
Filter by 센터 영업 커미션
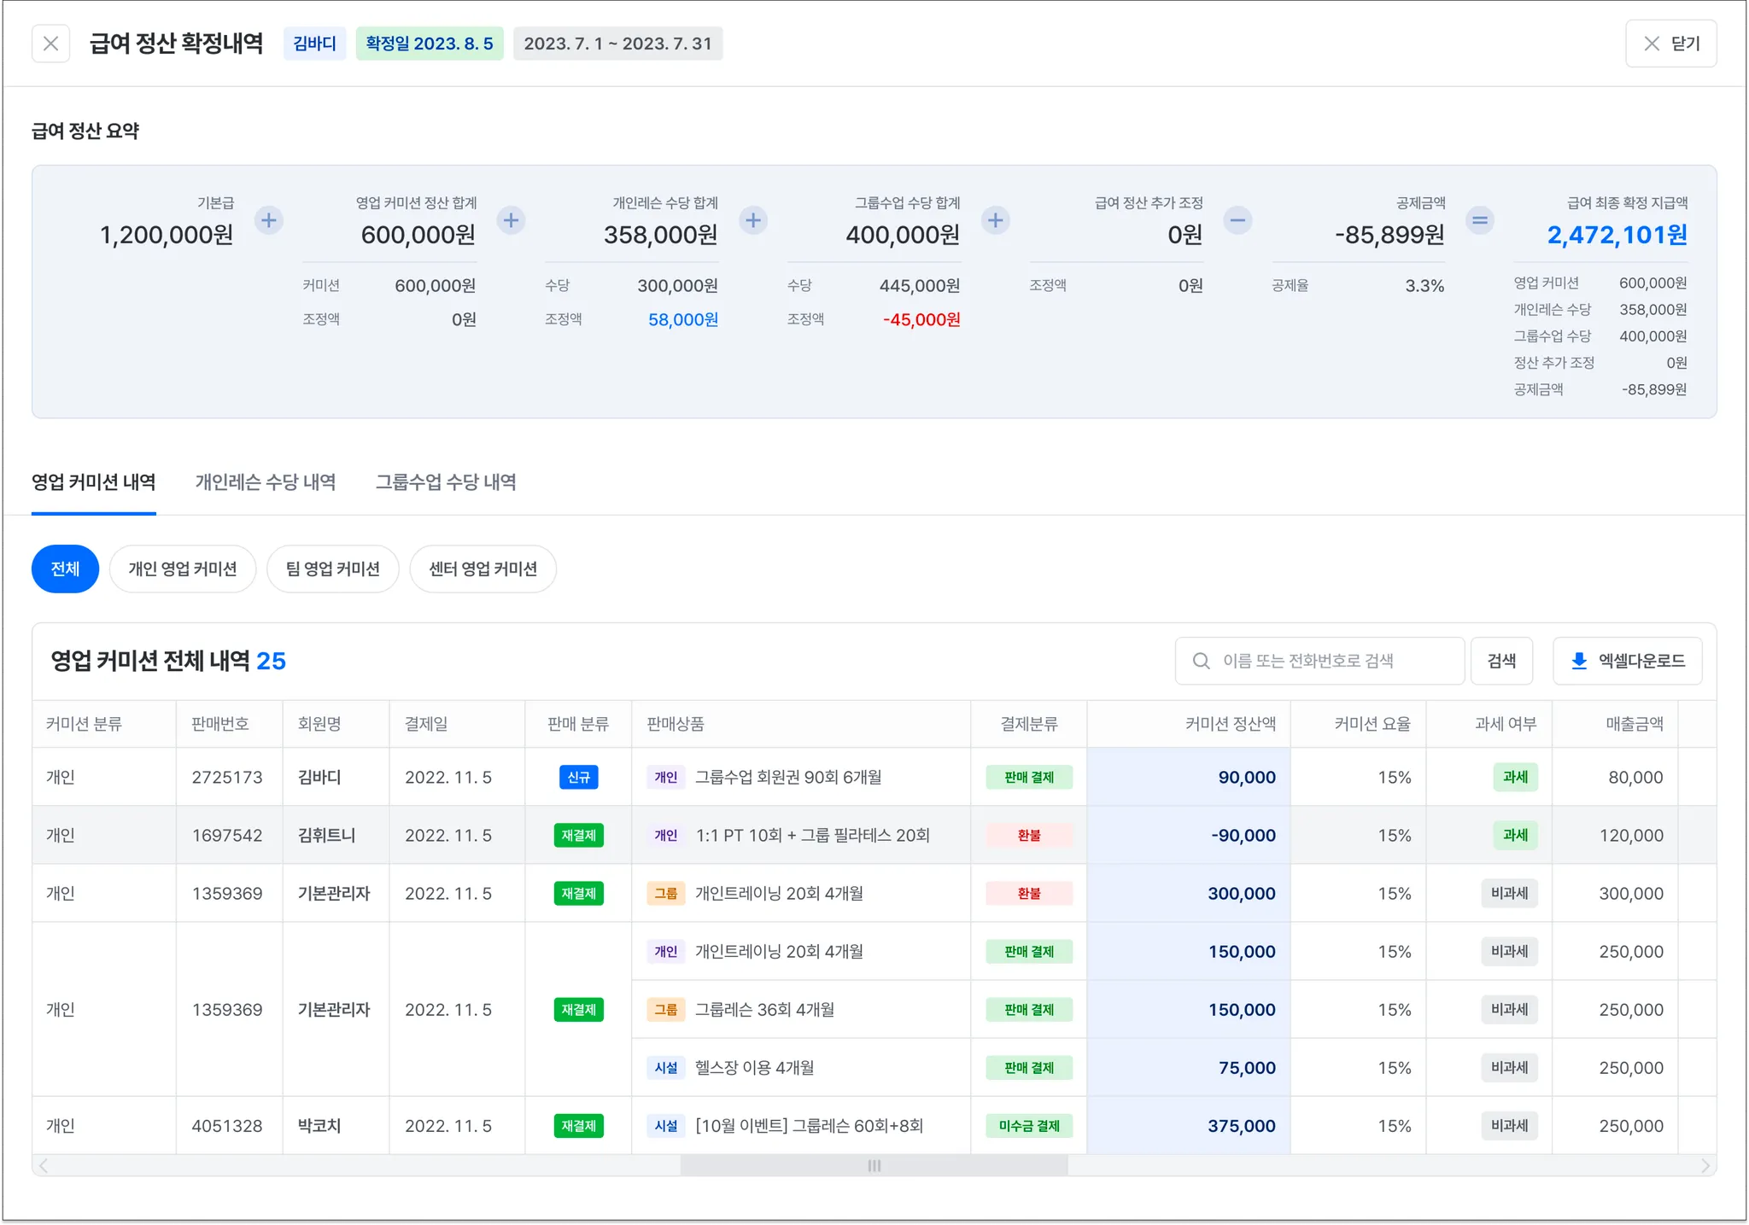(x=483, y=569)
